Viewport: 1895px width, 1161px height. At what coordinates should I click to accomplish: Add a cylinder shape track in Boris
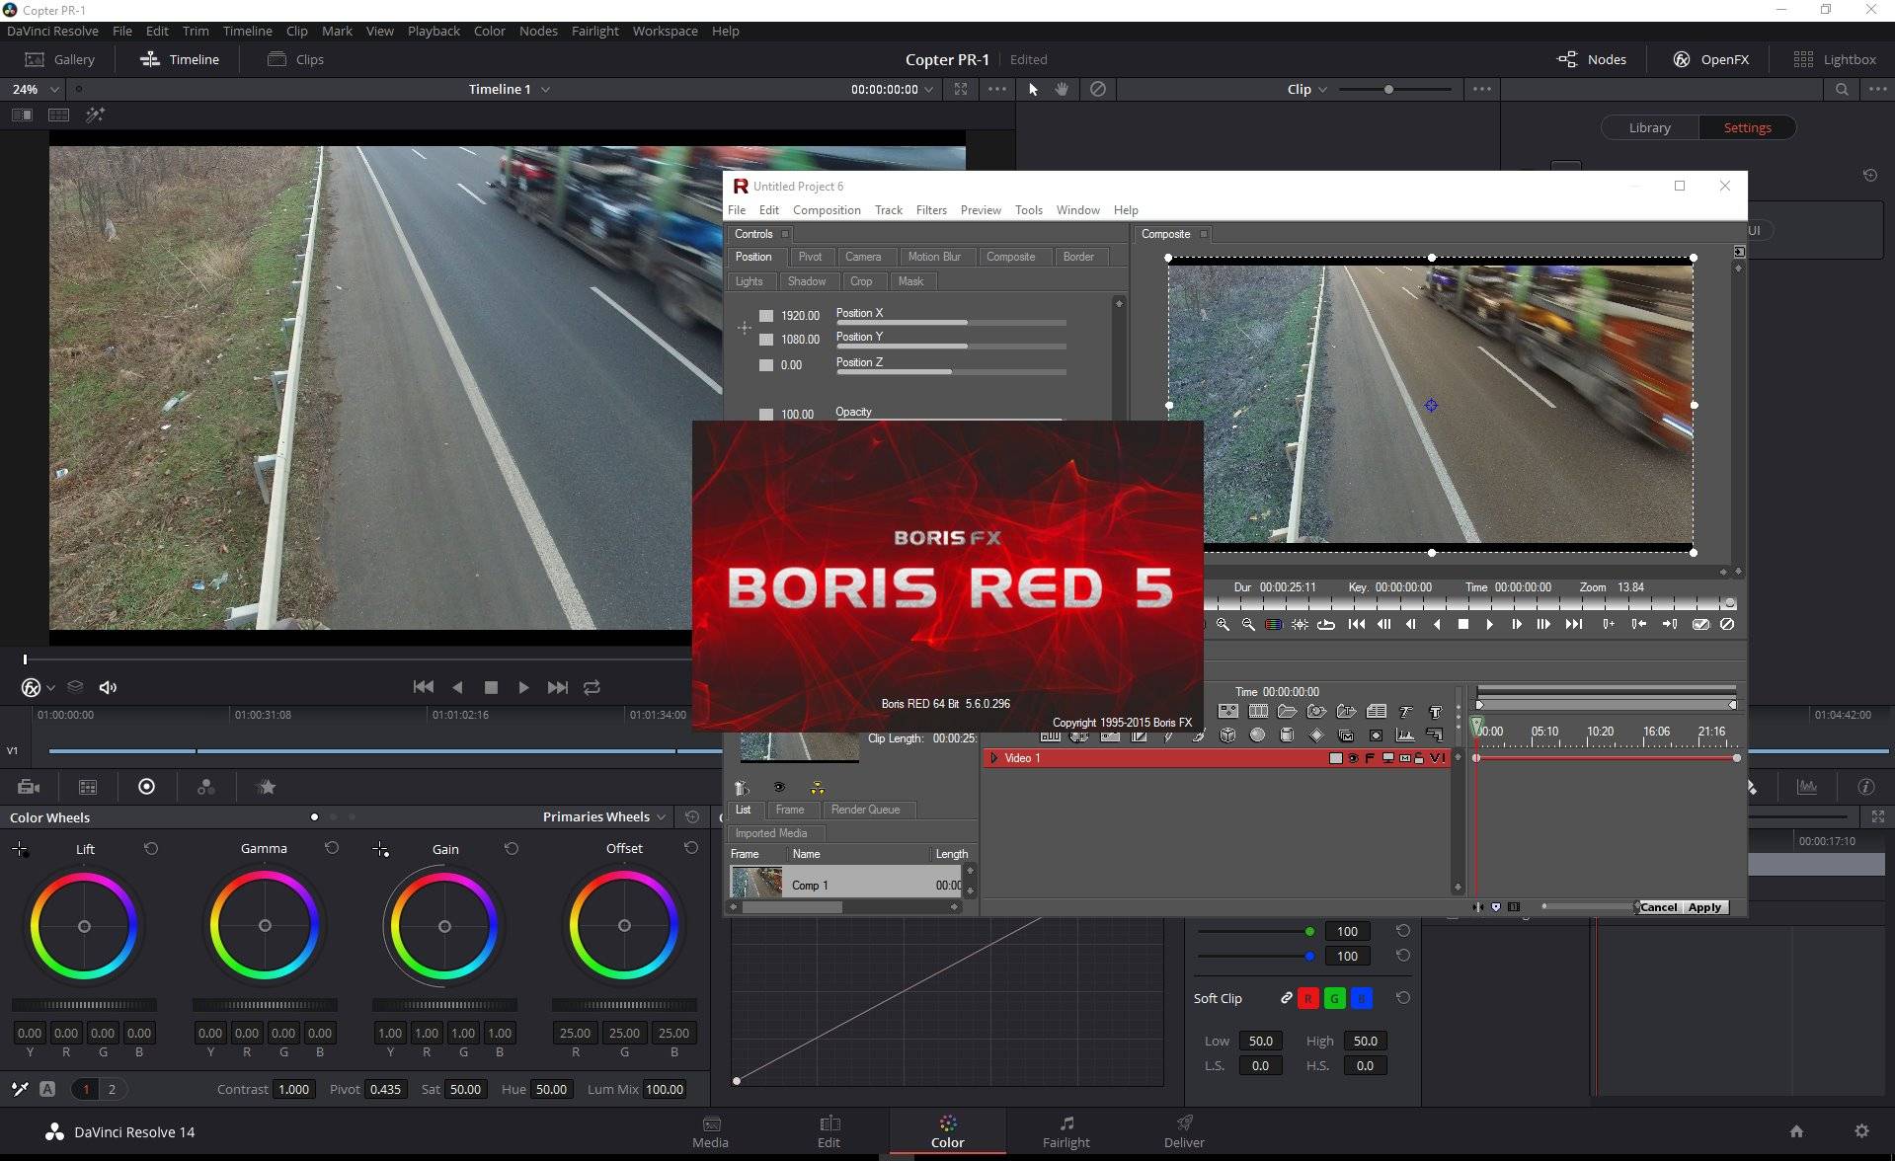click(1287, 735)
